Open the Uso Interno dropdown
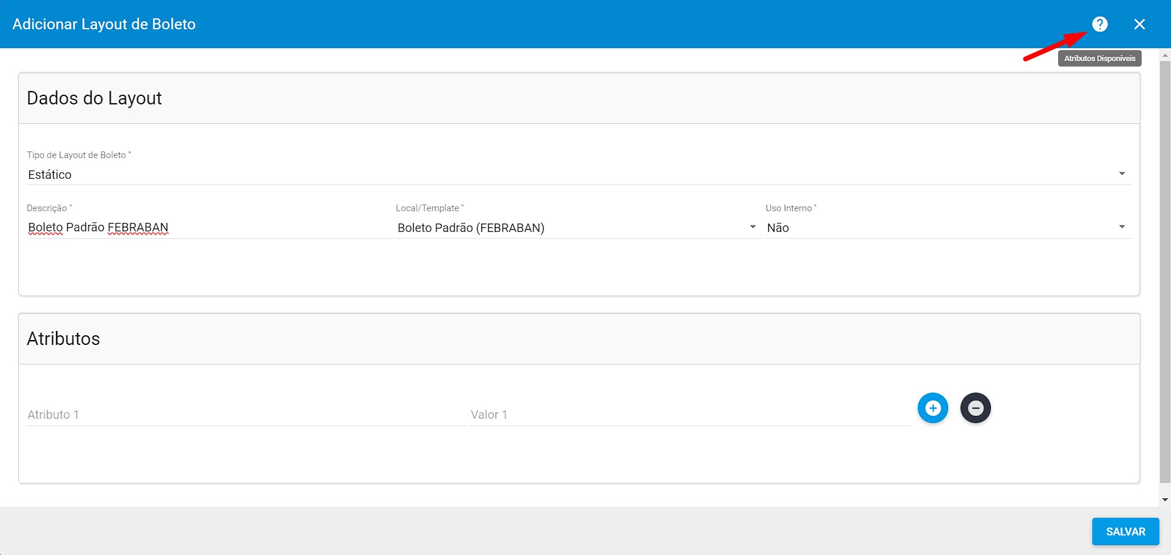 tap(948, 228)
